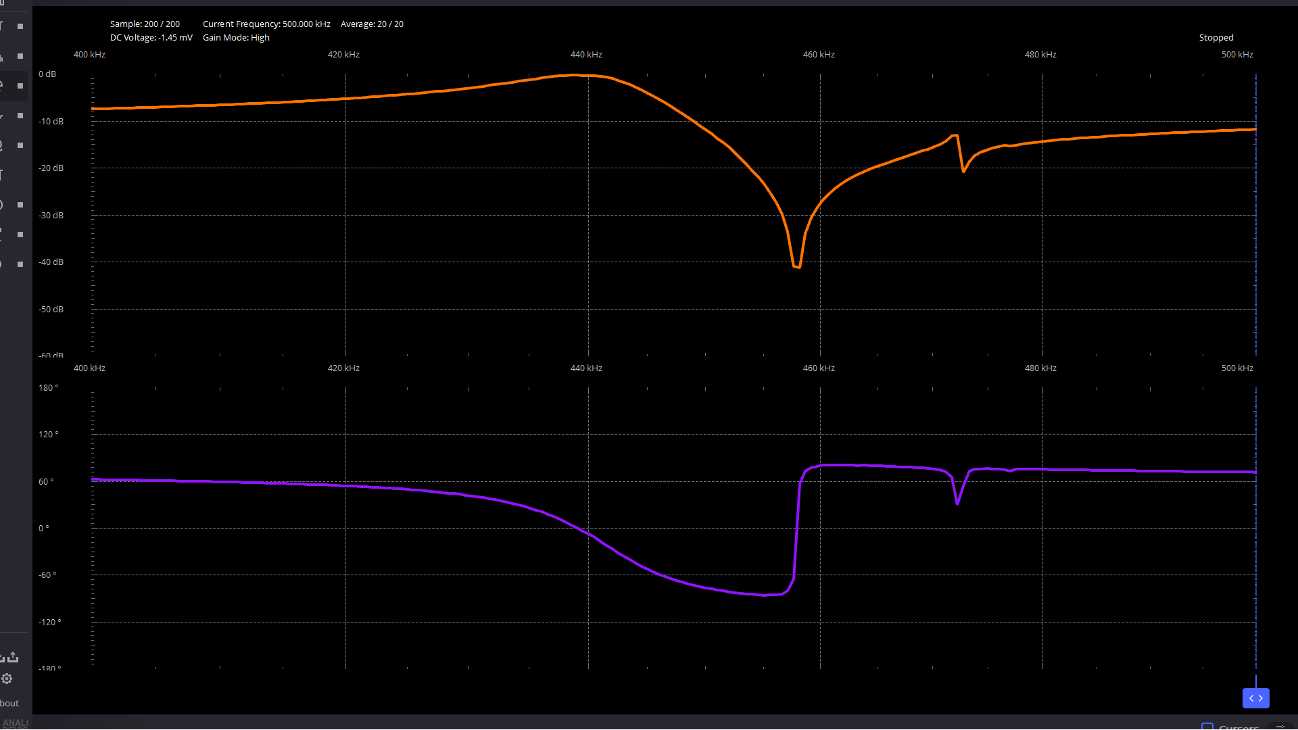Screen dimensions: 1298x730
Task: Open cursor settings button next to Cursors
Action: (x=1280, y=727)
